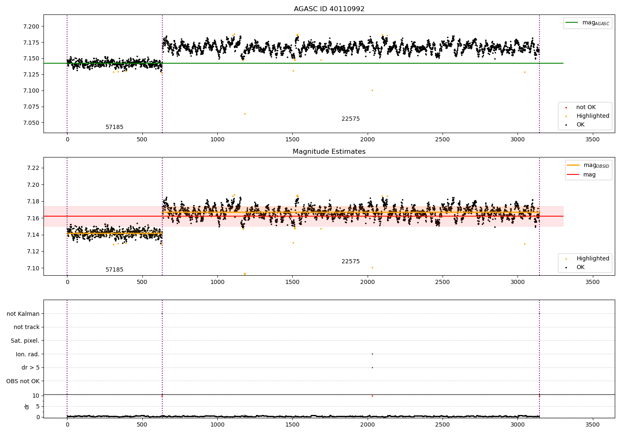Click y-axis tick 7.200 in top plot

[31, 26]
